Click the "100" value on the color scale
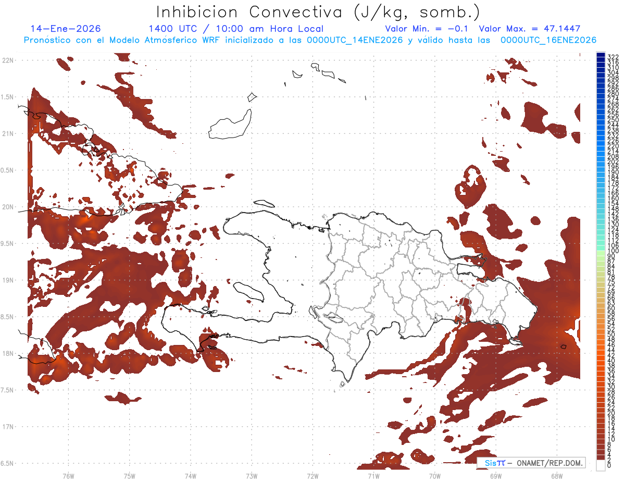The height and width of the screenshot is (483, 625). coord(613,251)
